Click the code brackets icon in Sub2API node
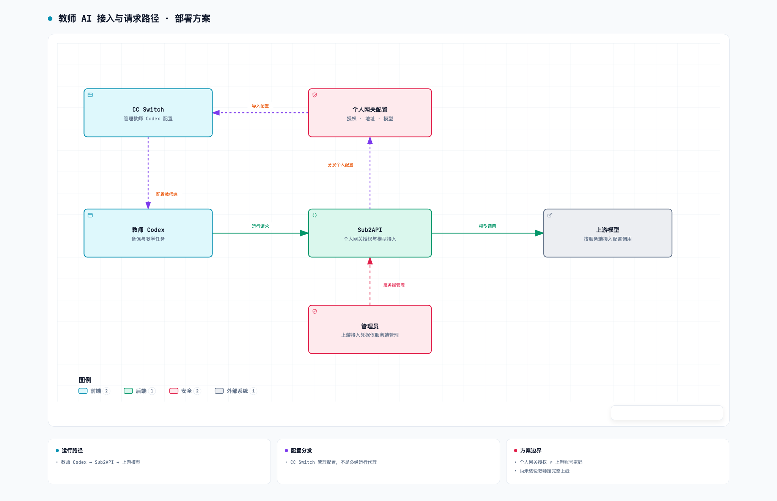 pyautogui.click(x=315, y=215)
